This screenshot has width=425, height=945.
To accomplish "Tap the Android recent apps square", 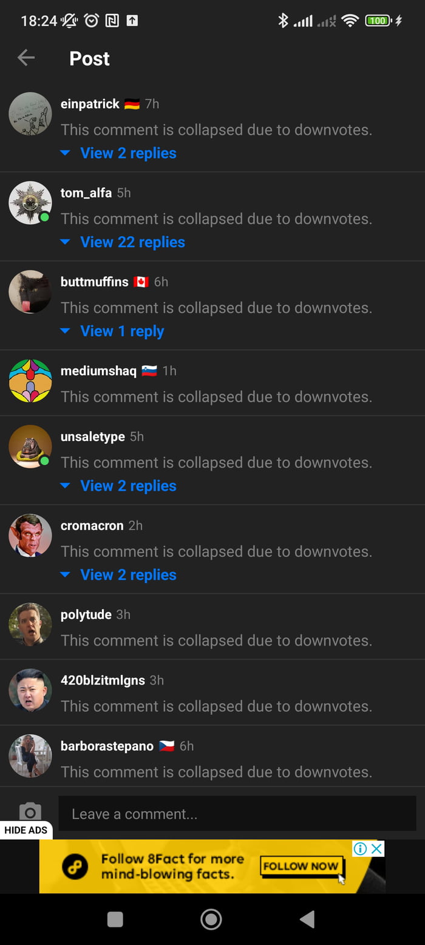I will coord(115,919).
